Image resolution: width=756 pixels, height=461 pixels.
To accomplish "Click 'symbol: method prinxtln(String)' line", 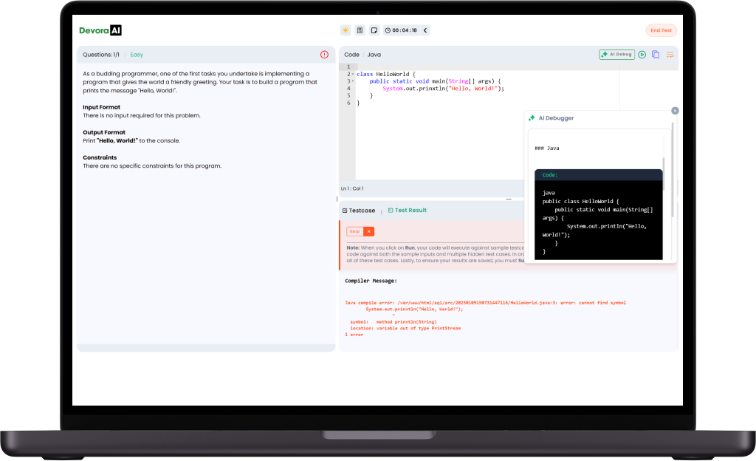I will coord(394,321).
